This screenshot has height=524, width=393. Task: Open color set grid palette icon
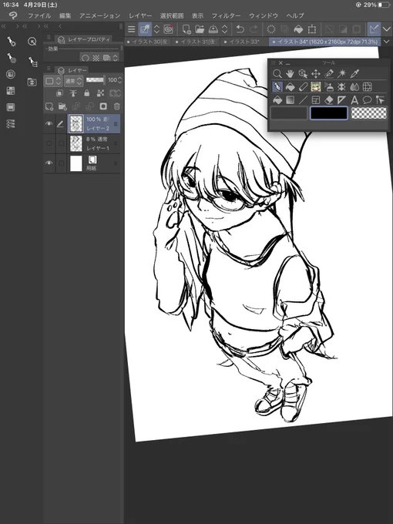pos(11,91)
